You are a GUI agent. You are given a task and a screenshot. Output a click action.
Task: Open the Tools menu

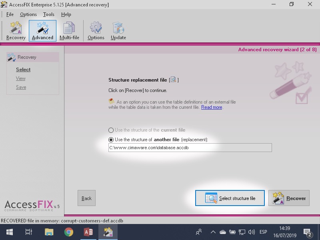[x=49, y=14]
